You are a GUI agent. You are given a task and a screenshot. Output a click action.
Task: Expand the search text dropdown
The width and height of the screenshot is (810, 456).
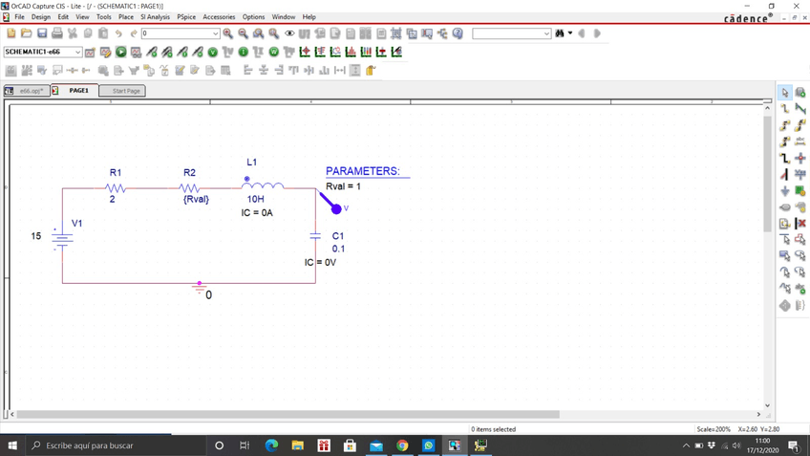click(x=546, y=33)
